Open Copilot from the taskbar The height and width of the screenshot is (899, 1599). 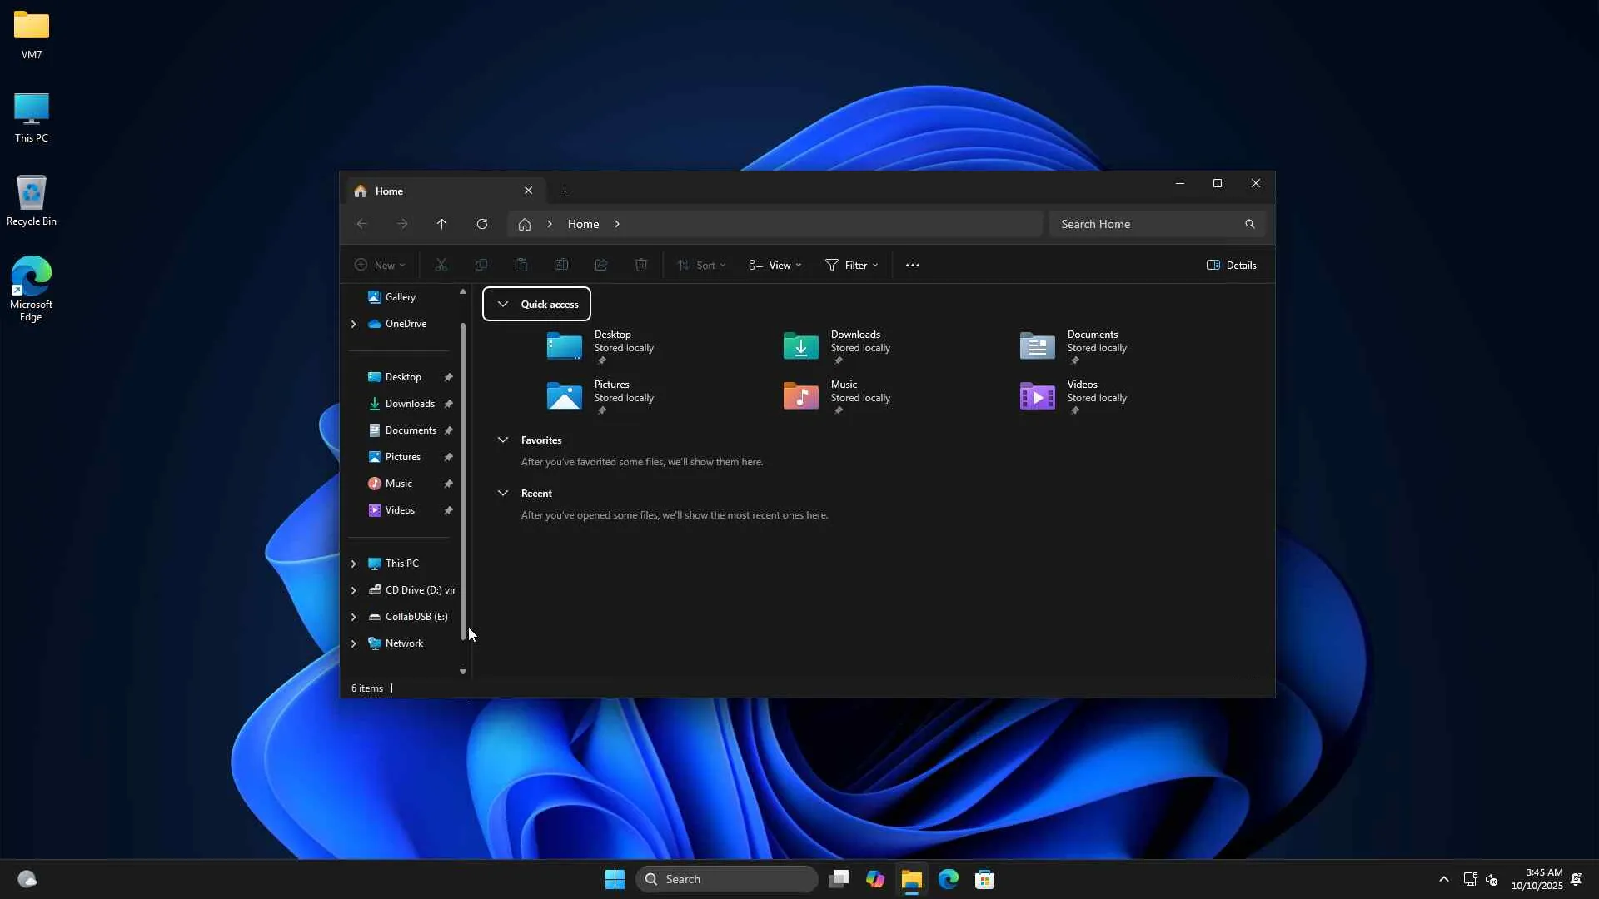[x=874, y=879]
